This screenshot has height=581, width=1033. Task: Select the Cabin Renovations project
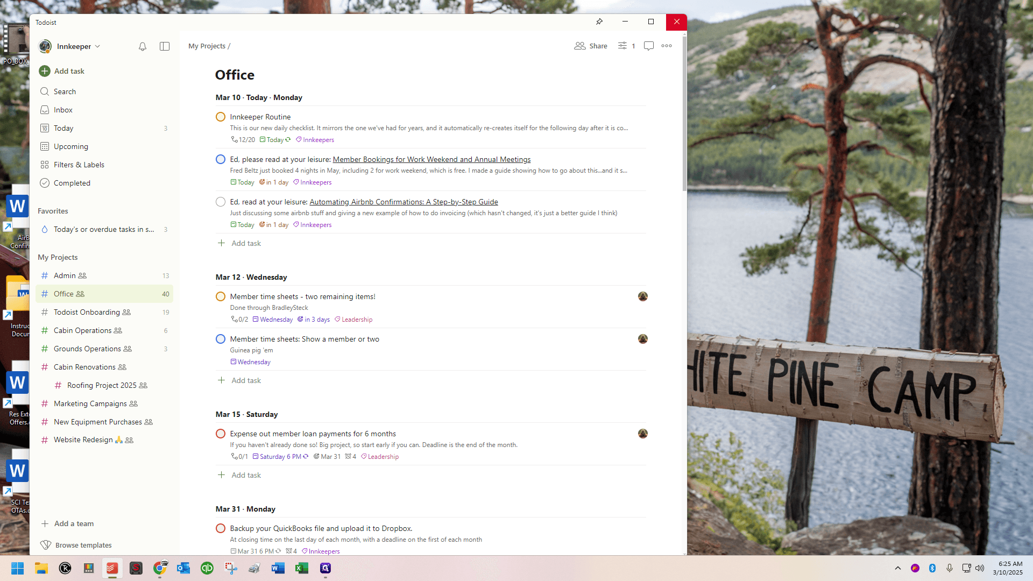(105, 367)
